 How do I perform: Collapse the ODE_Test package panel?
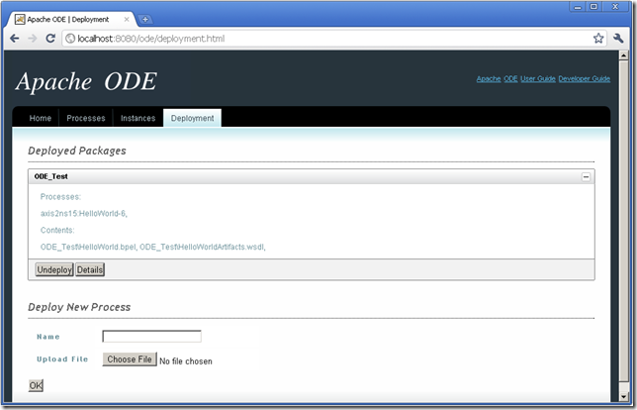point(586,176)
